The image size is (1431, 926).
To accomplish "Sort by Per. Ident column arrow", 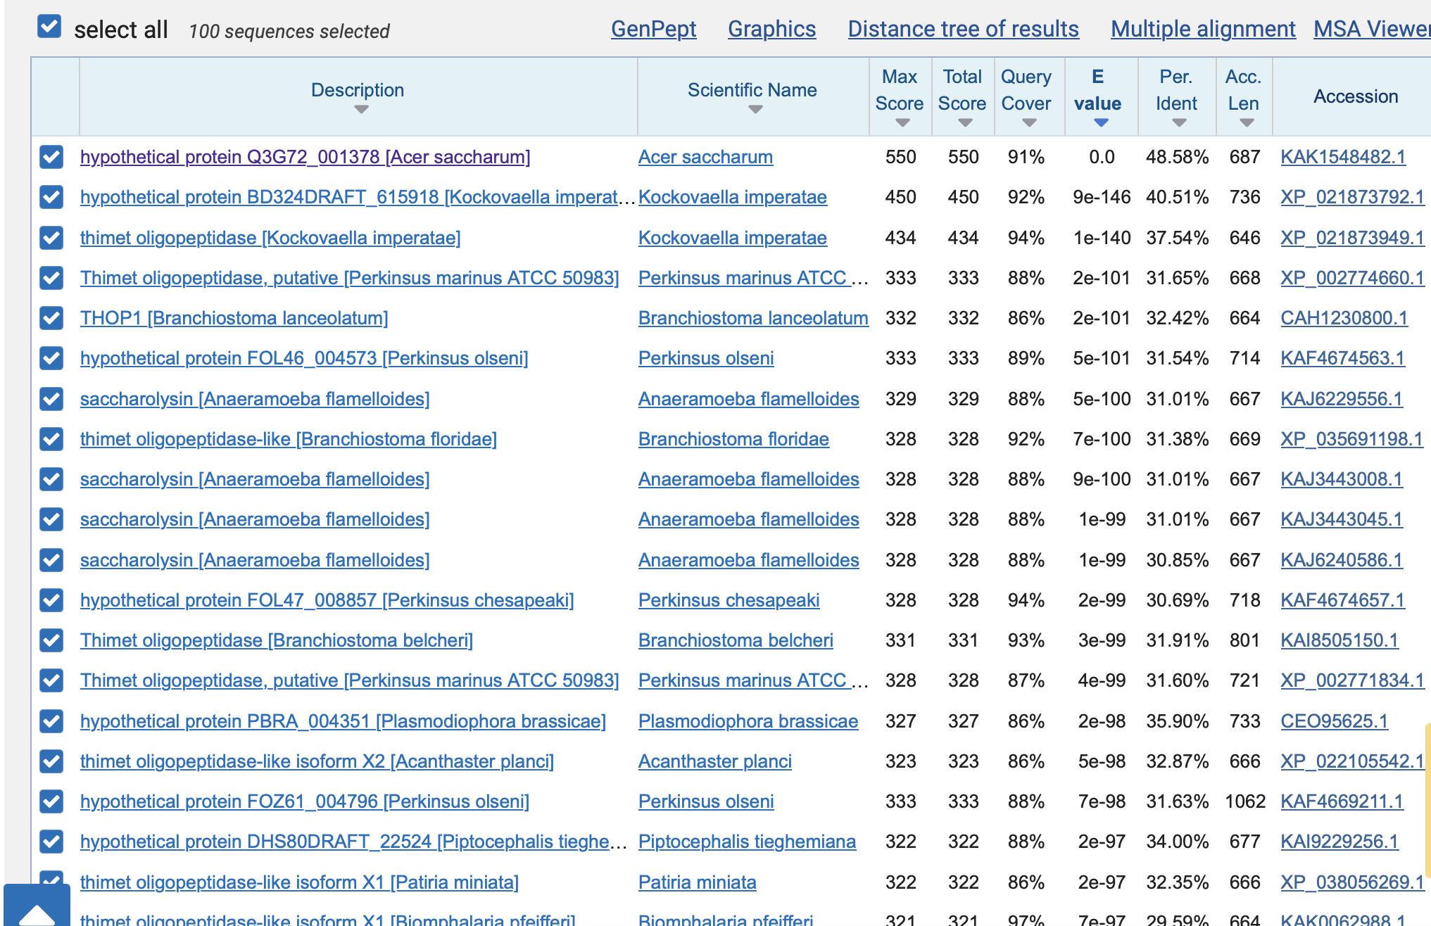I will pyautogui.click(x=1179, y=123).
